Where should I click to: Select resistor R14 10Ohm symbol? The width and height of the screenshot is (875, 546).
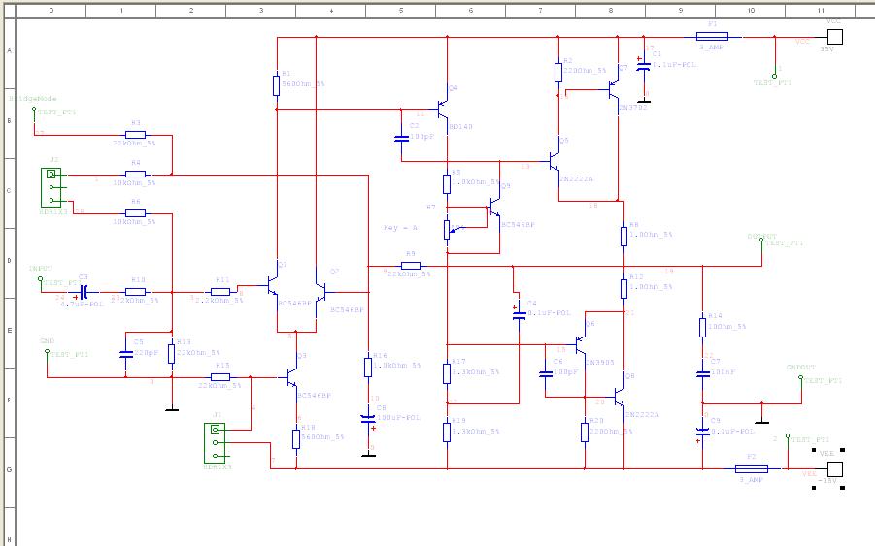pos(702,328)
